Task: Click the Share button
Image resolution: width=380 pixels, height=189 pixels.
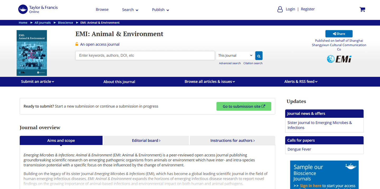Action: pyautogui.click(x=339, y=34)
